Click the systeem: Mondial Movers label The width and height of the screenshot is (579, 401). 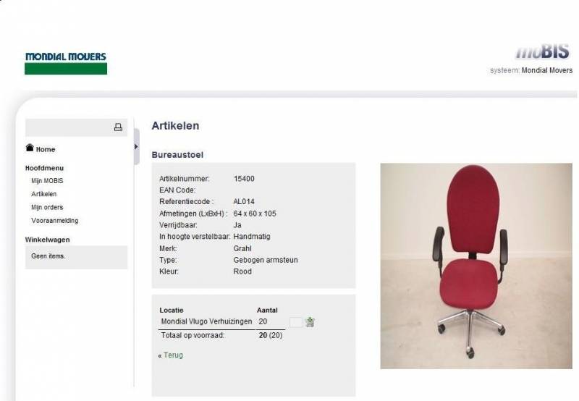[x=531, y=70]
